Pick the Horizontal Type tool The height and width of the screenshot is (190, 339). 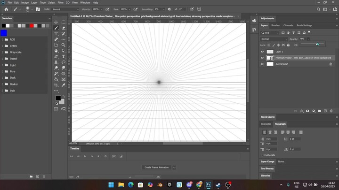63,56
